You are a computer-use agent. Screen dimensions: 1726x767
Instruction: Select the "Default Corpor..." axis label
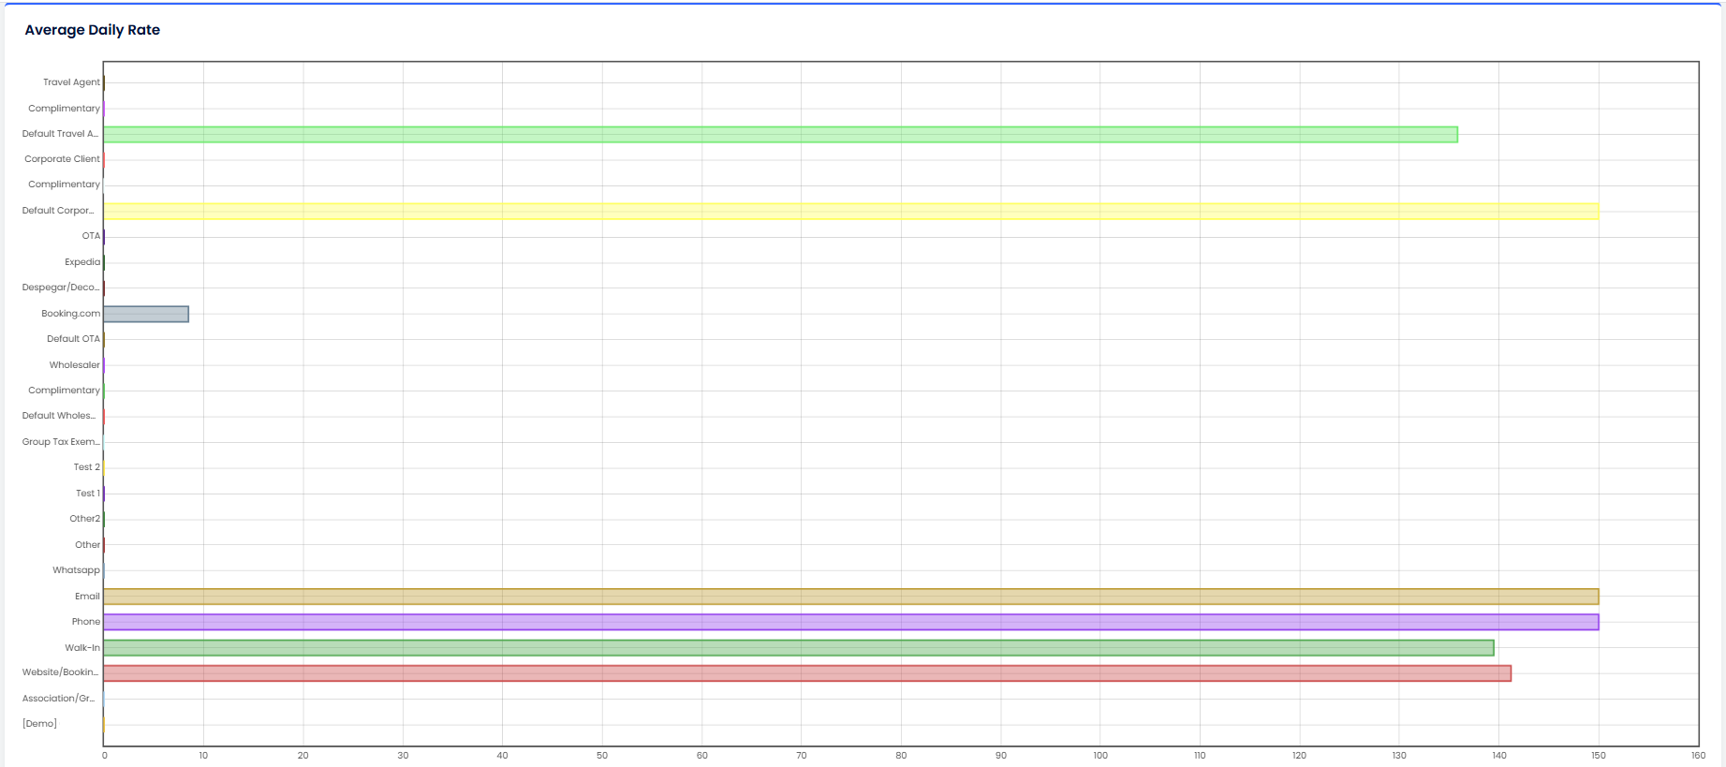58,211
